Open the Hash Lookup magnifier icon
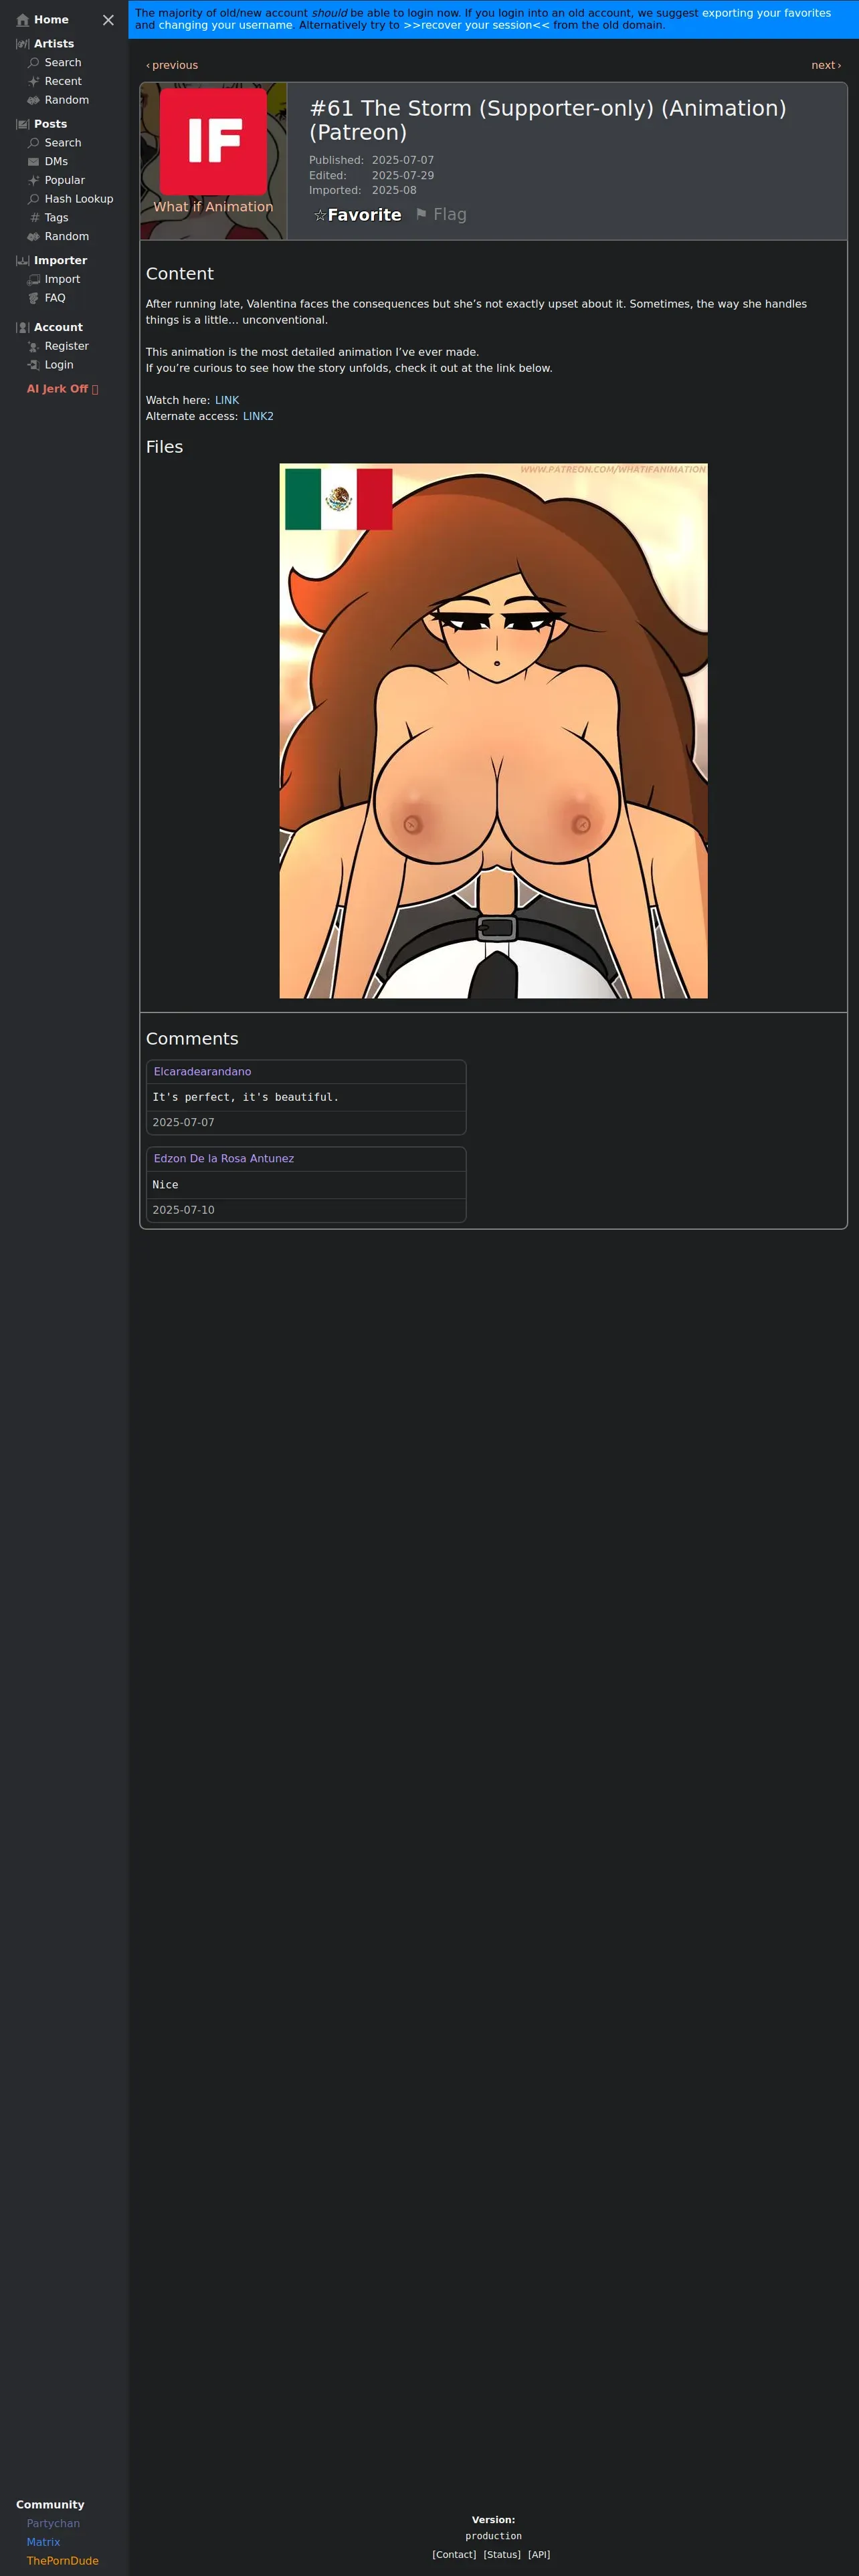Image resolution: width=859 pixels, height=2576 pixels. point(33,199)
